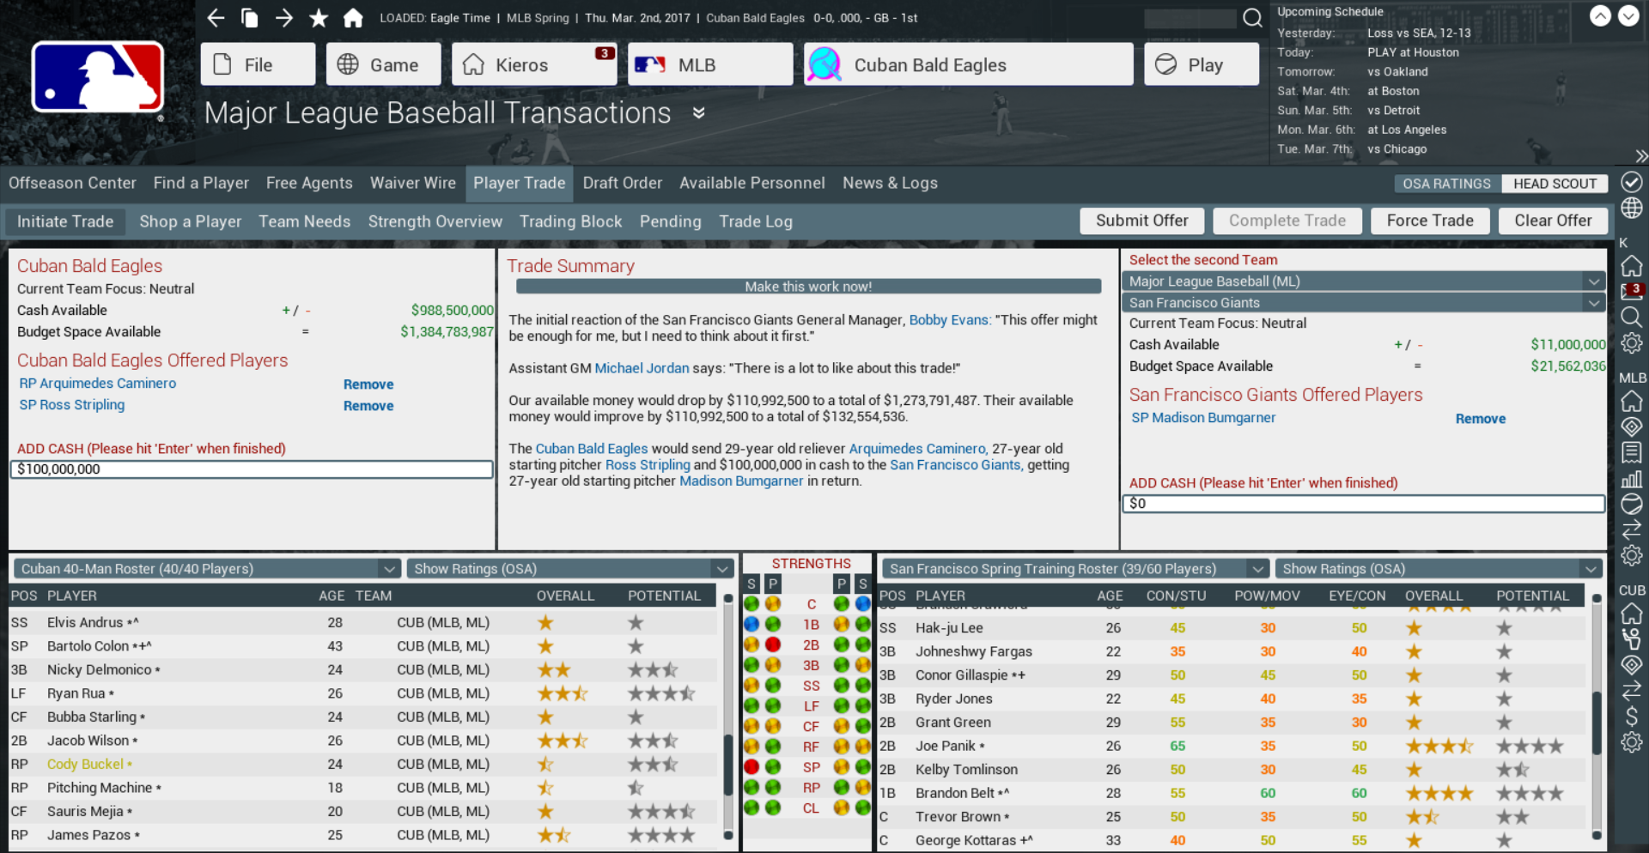Click the down chevron in Upcoming Schedule
The image size is (1649, 853).
(x=1628, y=15)
